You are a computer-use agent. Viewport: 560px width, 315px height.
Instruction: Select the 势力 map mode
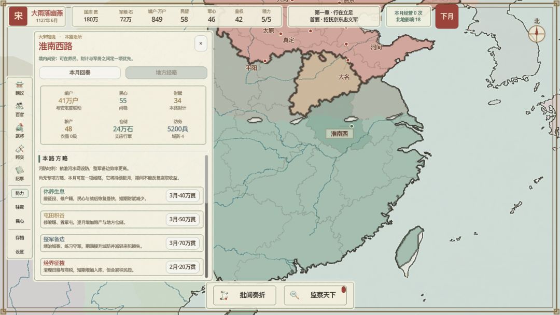[x=20, y=193]
